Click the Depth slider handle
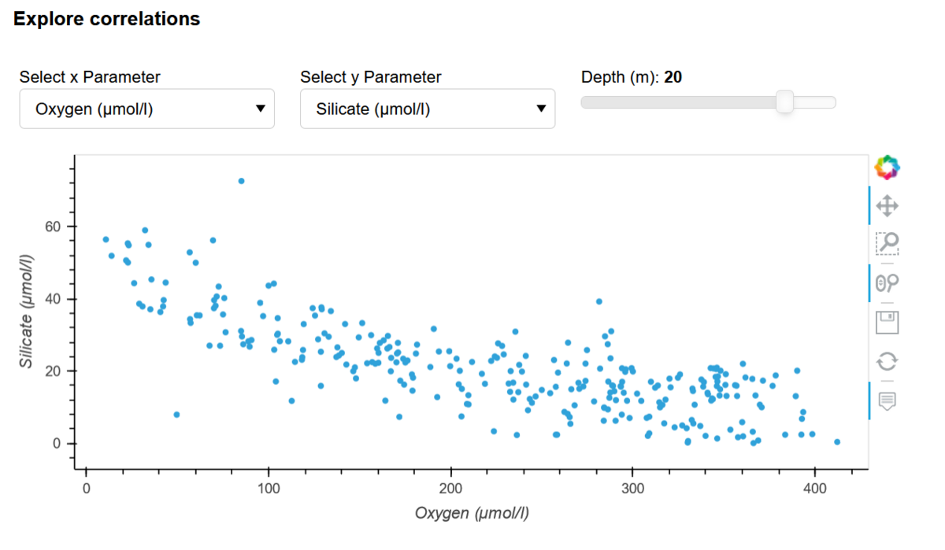This screenshot has height=550, width=945. (784, 102)
